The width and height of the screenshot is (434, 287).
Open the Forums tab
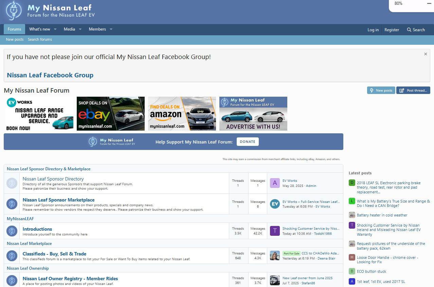[x=15, y=29]
